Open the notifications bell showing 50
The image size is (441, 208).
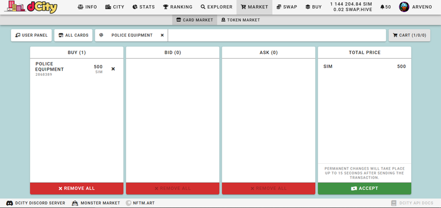pos(385,7)
